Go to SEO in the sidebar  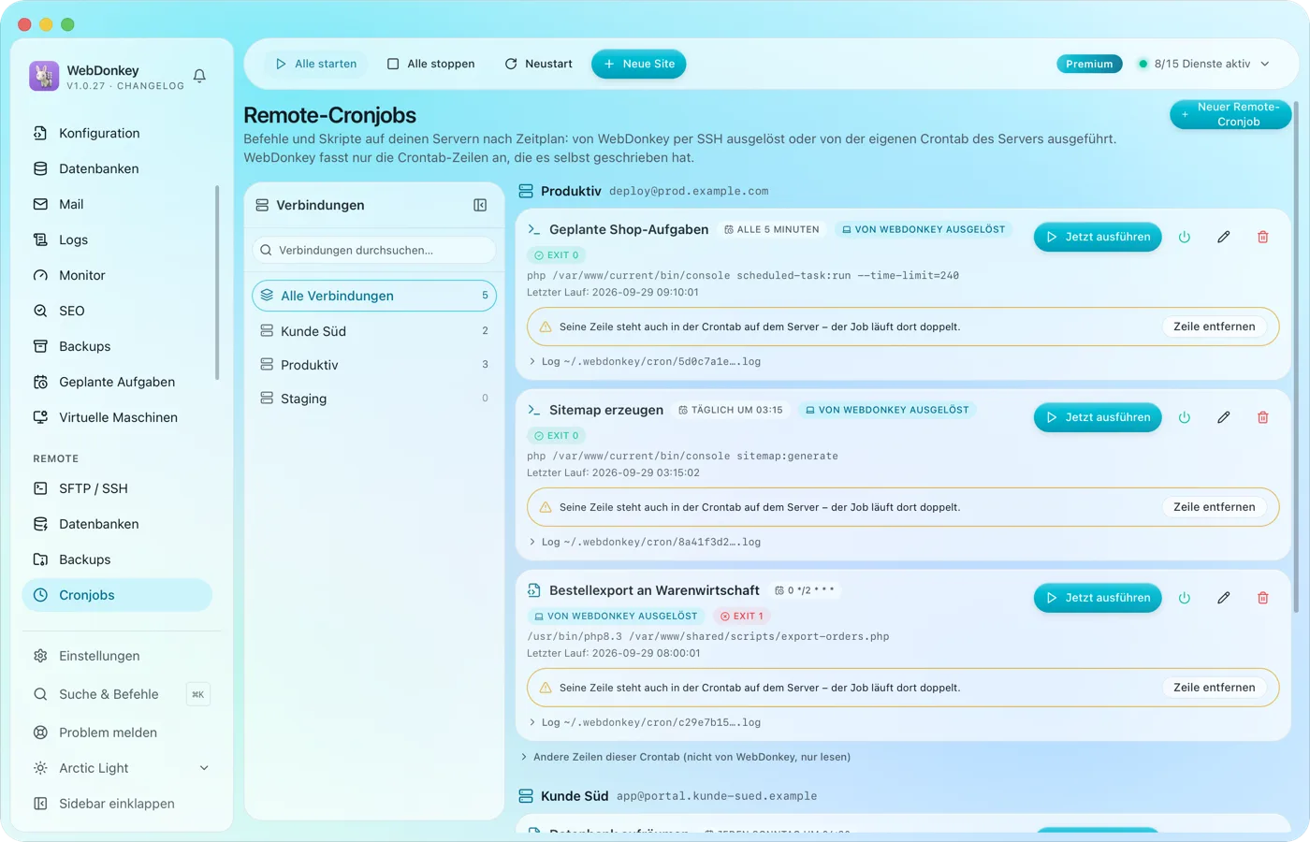point(117,311)
